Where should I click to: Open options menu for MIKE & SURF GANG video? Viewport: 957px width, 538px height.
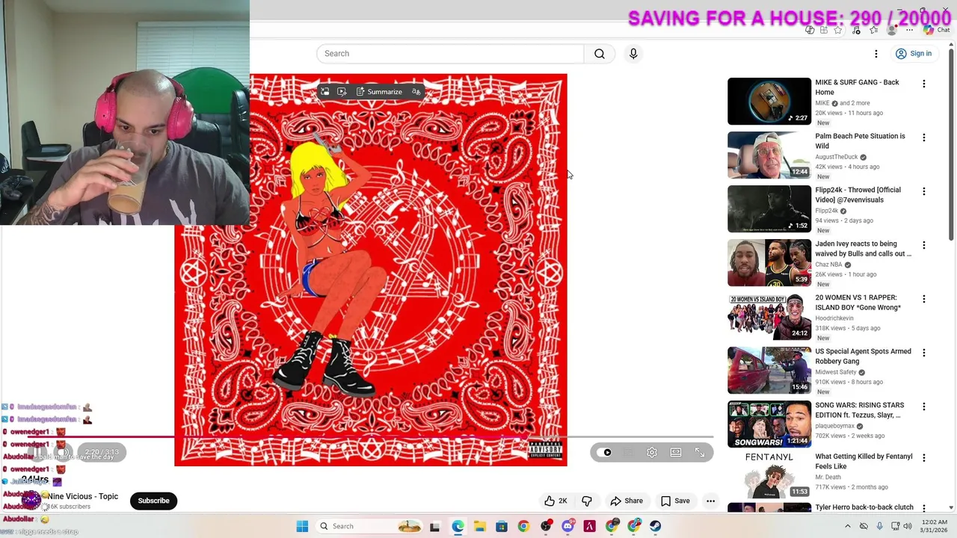click(x=924, y=84)
